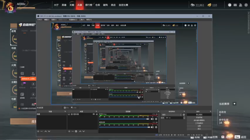Increase transition duration with stepper arrow
250x140 pixels.
tap(184, 117)
